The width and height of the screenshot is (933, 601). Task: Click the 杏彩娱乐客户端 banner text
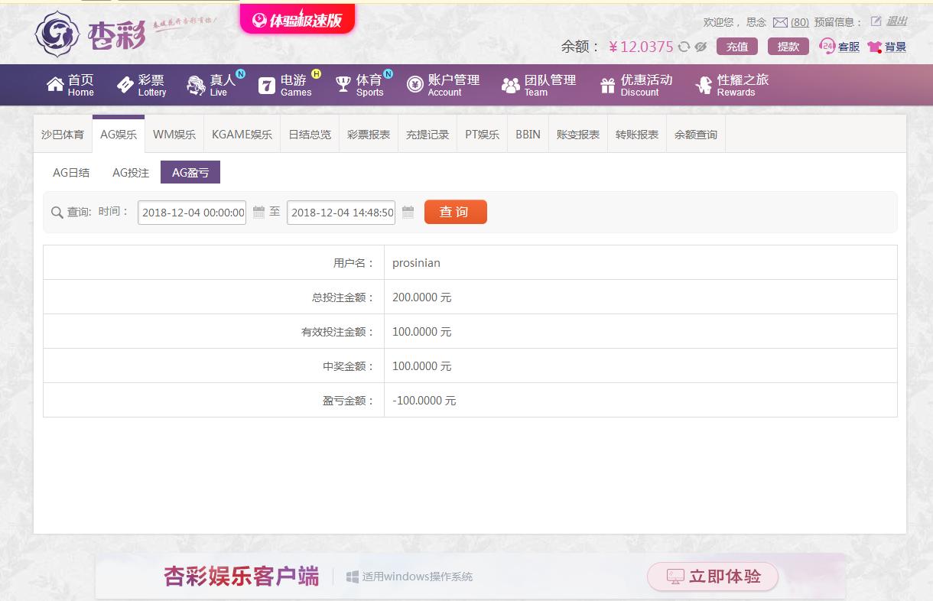pyautogui.click(x=242, y=577)
